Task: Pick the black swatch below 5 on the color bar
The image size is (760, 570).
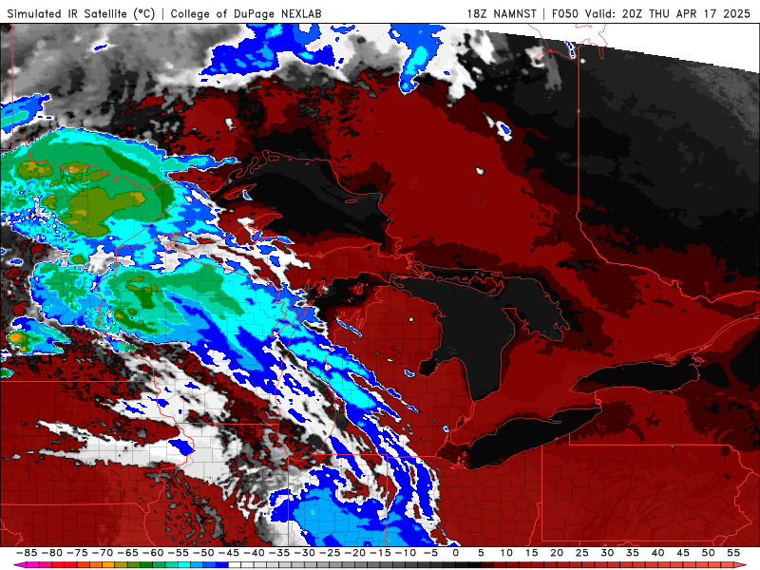Action: click(x=474, y=565)
